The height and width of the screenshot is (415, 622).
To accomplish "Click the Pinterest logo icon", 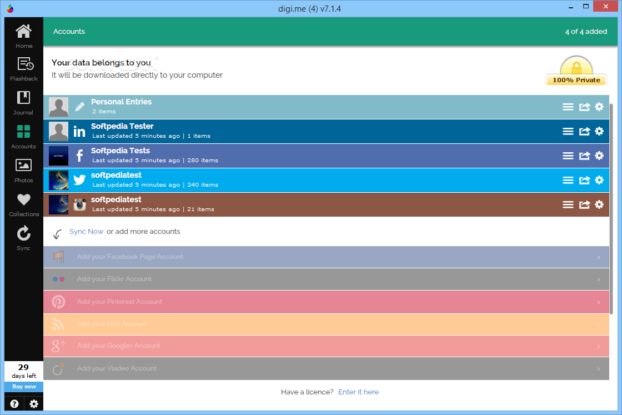I will pyautogui.click(x=59, y=302).
